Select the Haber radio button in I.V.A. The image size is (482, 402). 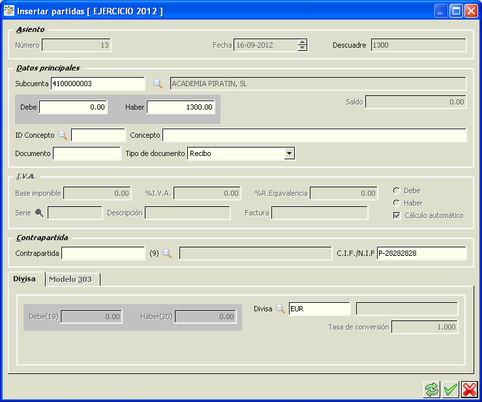point(397,203)
